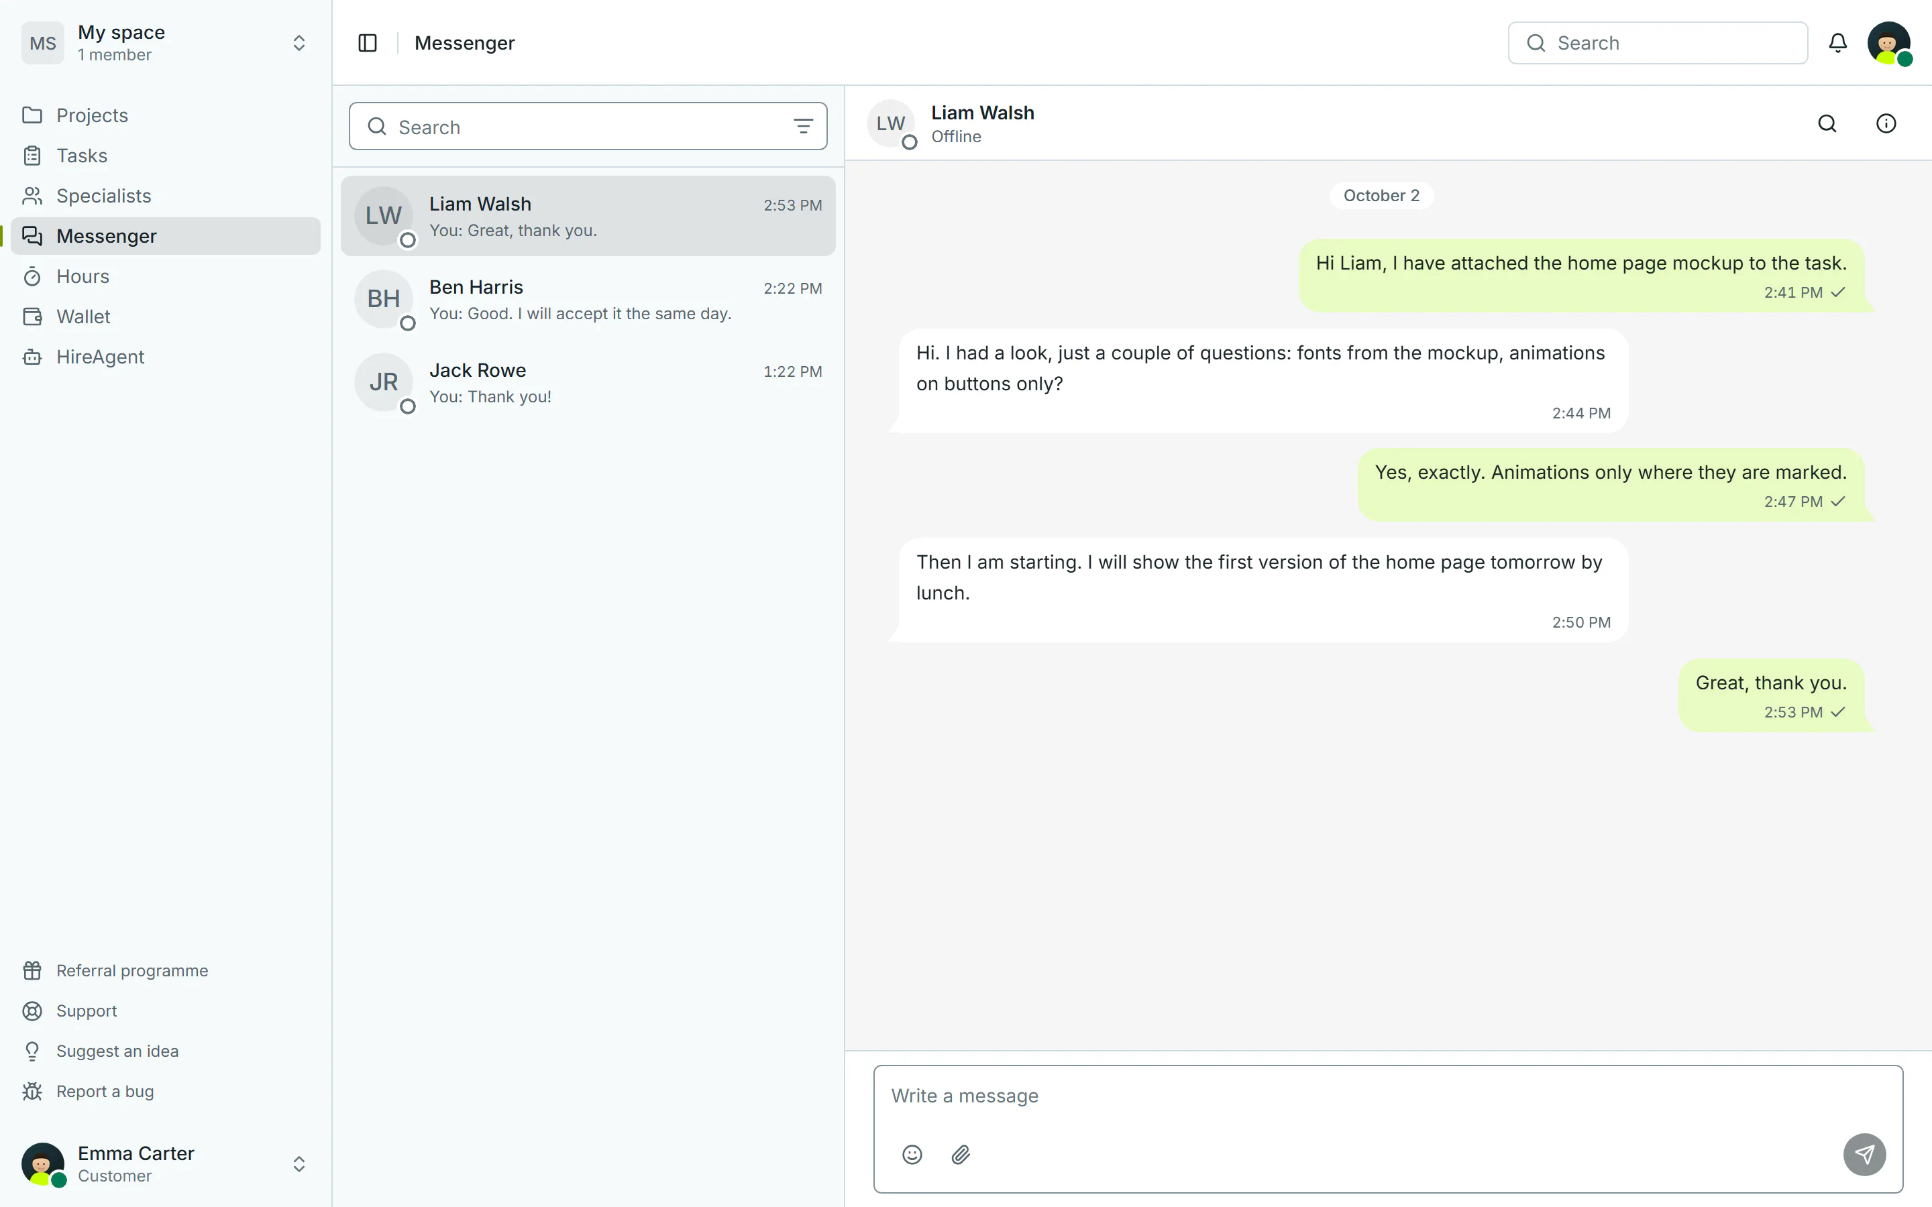
Task: Click the Write a message field
Action: 1387,1096
